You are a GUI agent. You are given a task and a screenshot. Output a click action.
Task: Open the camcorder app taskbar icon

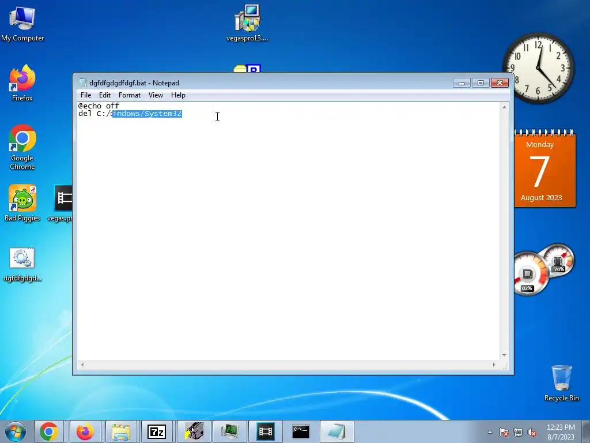(x=193, y=431)
